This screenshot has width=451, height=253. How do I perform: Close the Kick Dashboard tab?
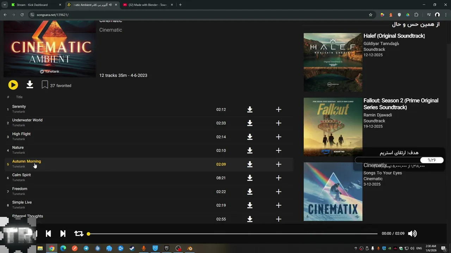60,5
